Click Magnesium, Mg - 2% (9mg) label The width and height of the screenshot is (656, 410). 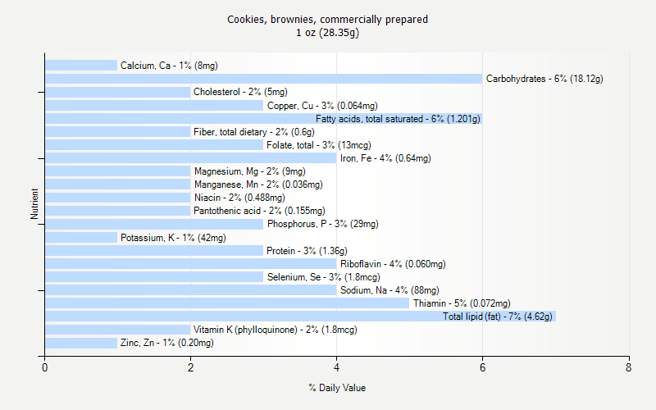tap(250, 171)
